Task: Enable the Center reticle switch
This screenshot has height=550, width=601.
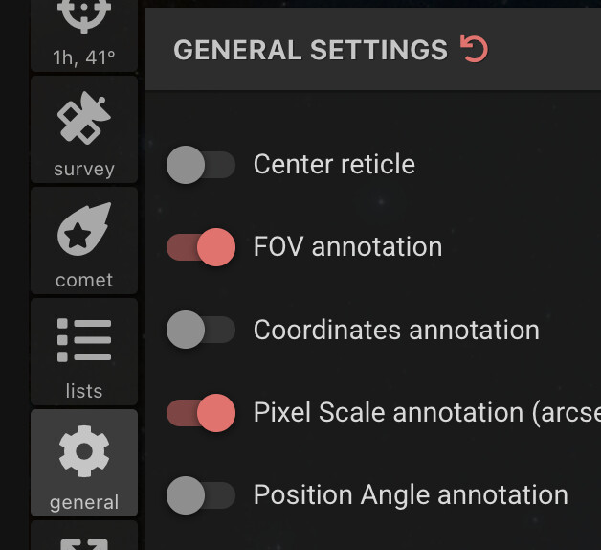Action: tap(201, 165)
